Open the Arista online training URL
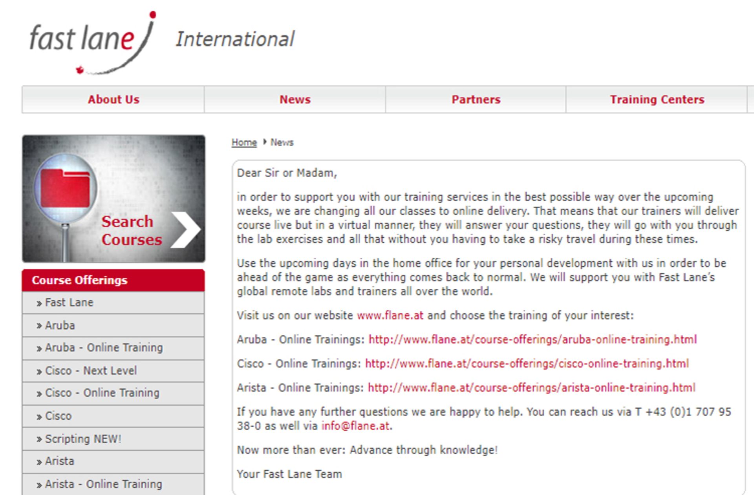The image size is (754, 495). [531, 388]
